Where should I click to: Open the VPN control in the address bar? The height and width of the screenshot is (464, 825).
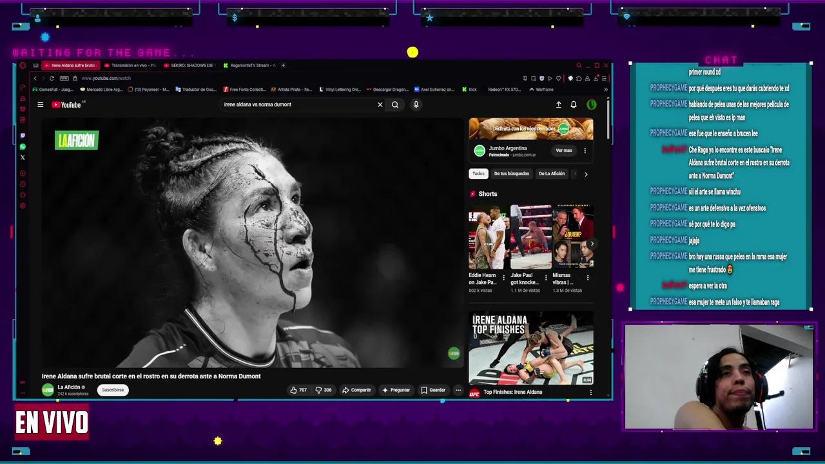[64, 78]
